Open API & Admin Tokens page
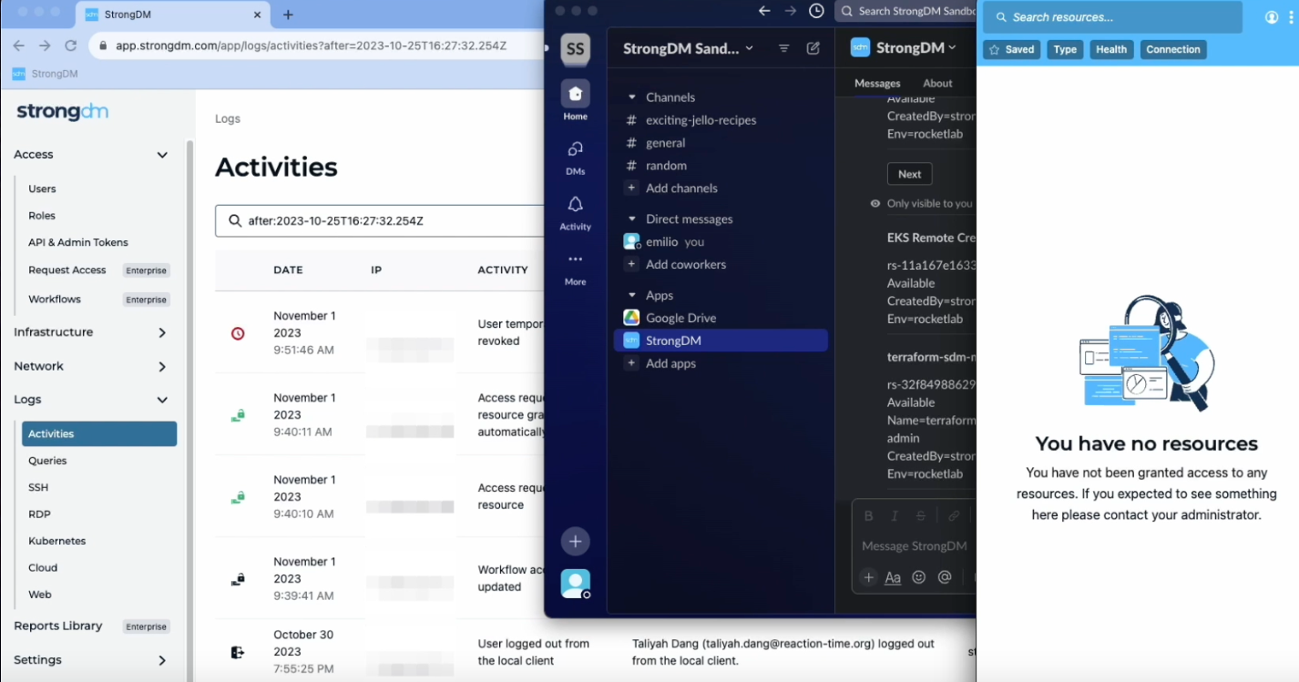 coord(78,243)
